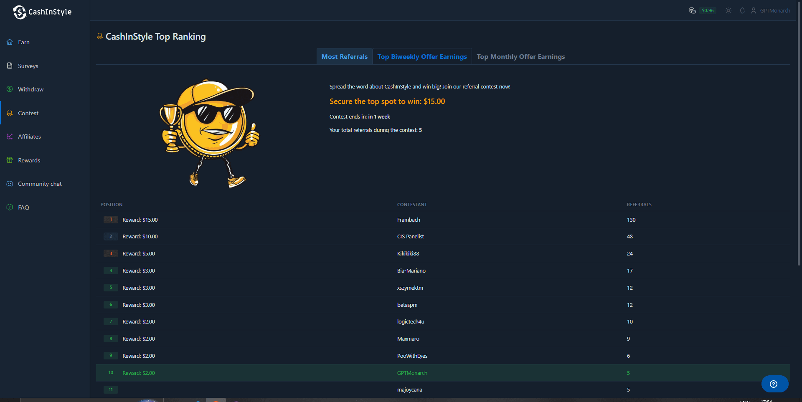Select the Most Referrals tab
The image size is (802, 402).
click(345, 56)
